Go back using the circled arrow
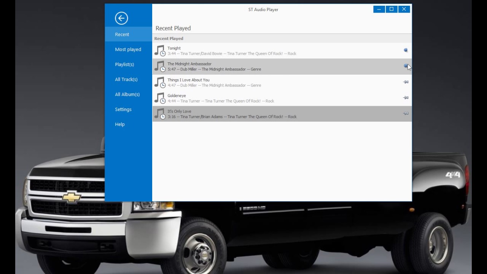 tap(121, 18)
